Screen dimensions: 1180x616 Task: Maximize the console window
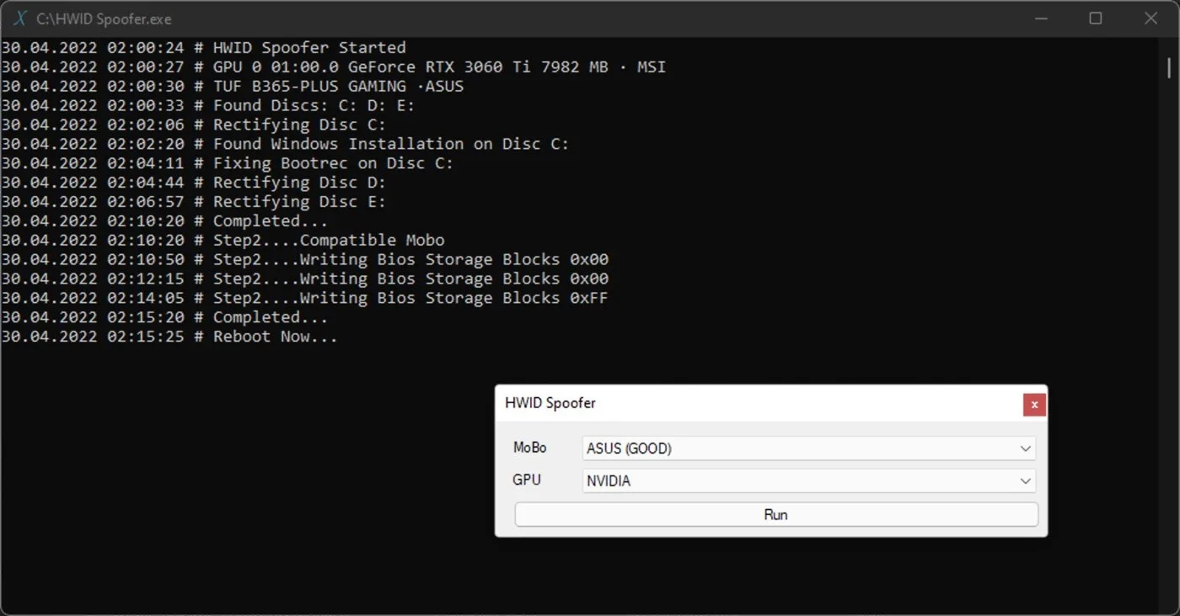click(1096, 19)
